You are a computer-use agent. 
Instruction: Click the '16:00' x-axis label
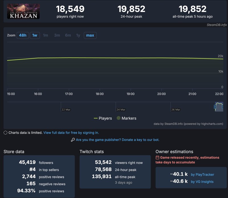(38, 94)
